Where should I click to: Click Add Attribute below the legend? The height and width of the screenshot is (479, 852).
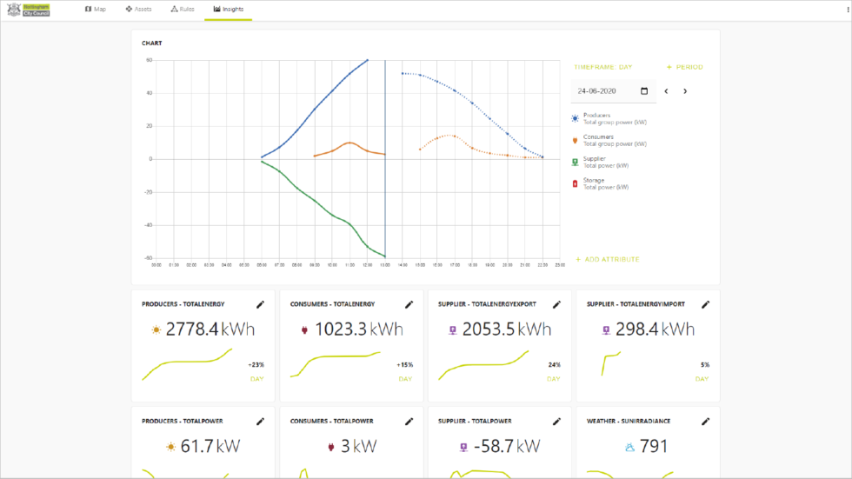click(607, 259)
